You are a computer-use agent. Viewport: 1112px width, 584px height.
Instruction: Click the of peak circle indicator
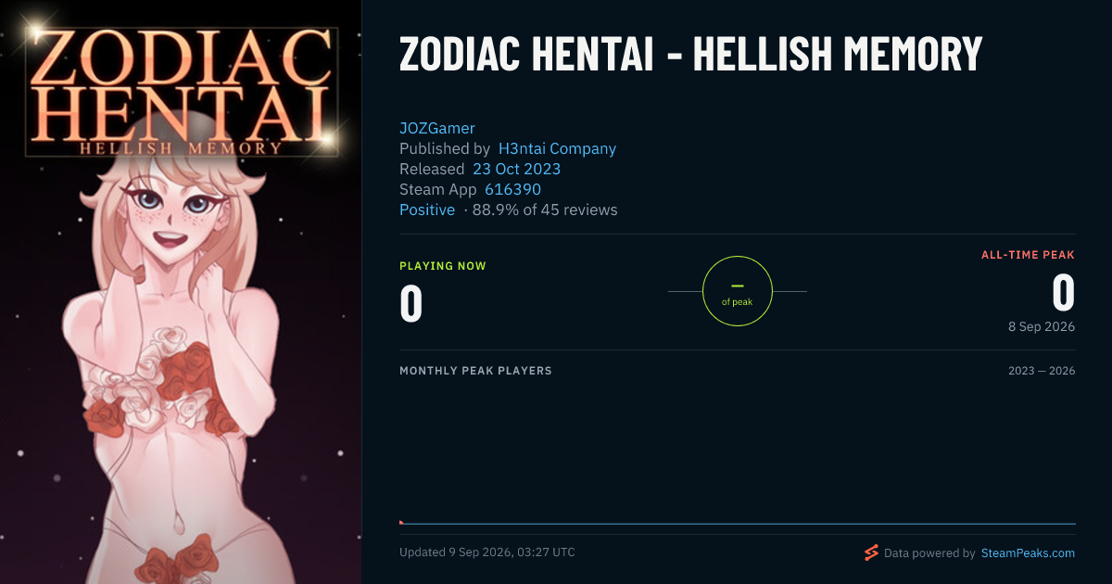[x=738, y=291]
